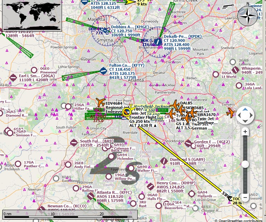The height and width of the screenshot is (222, 266).
Task: Select the orange aircraft near Conyers
Action: [x=231, y=112]
